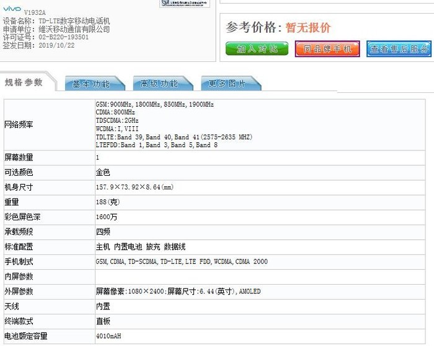Click the 查看售后服务 button

399,49
